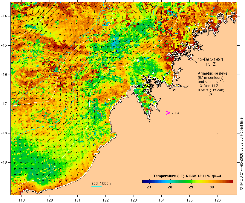
Task: Click the latitude axis label '-19'
Action: [x=4, y=162]
